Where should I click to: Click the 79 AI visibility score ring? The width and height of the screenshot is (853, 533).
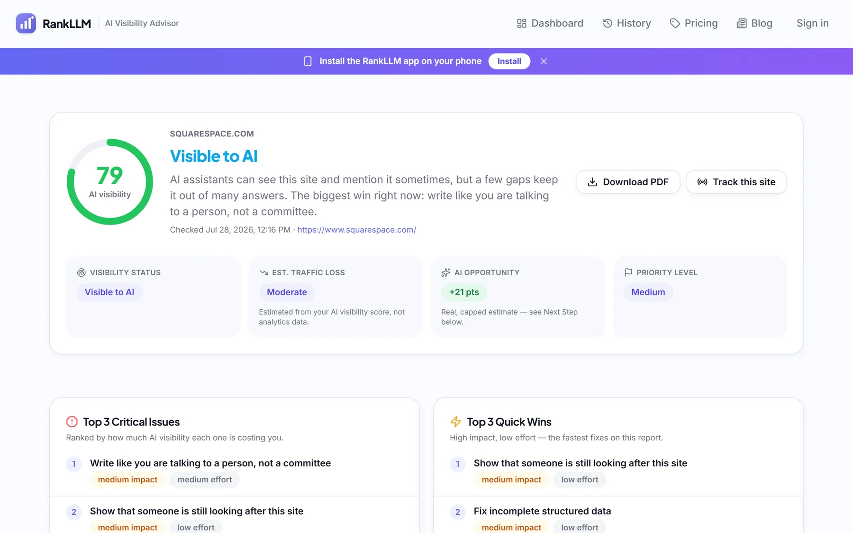click(x=110, y=182)
